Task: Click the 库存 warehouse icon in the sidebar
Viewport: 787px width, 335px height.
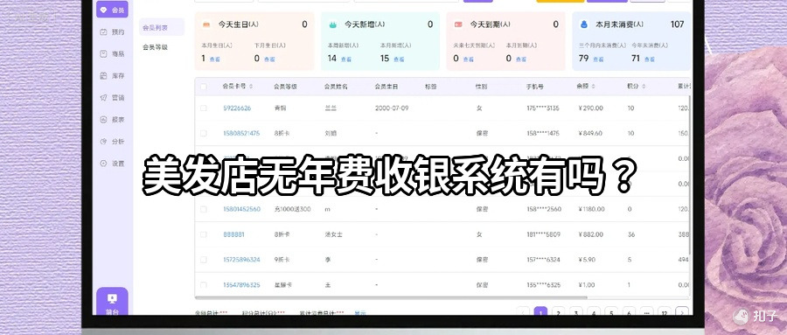Action: tap(103, 76)
